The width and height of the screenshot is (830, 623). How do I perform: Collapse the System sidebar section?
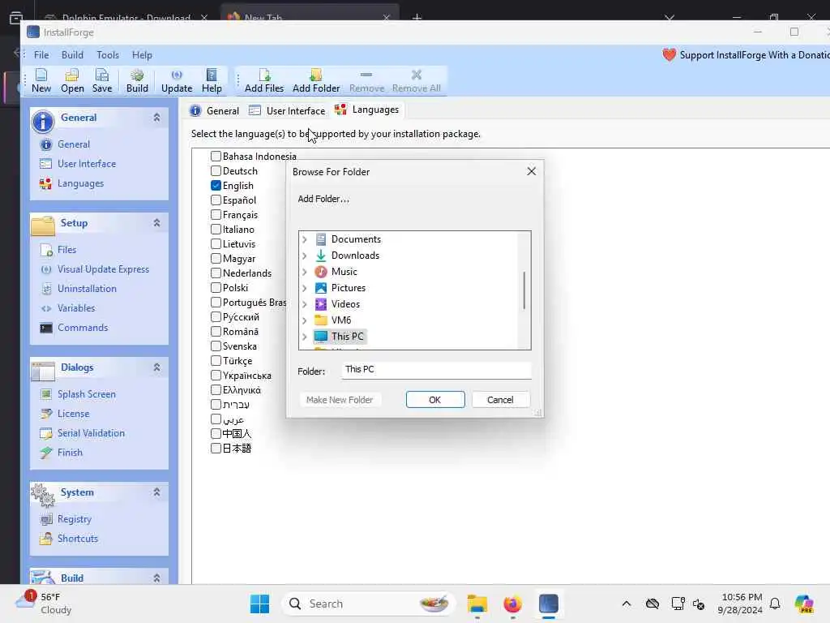point(156,492)
